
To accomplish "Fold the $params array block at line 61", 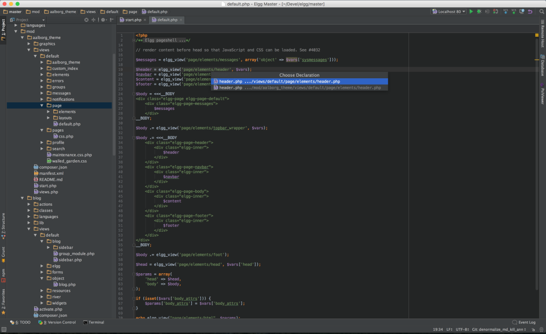I will click(134, 274).
